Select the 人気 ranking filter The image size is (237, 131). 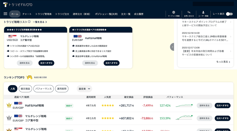coord(13,89)
